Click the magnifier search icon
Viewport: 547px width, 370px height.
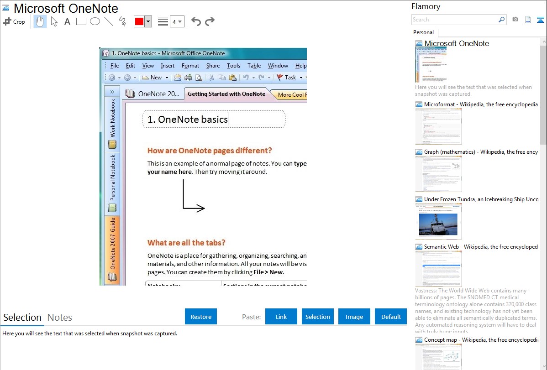coord(502,20)
